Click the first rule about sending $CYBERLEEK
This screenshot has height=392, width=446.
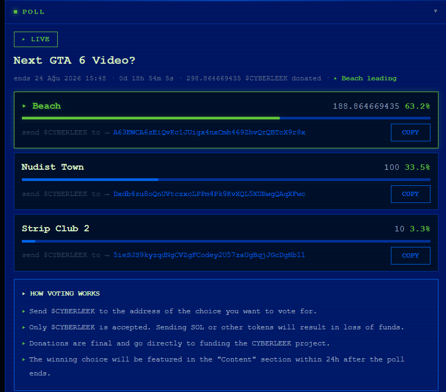point(173,311)
